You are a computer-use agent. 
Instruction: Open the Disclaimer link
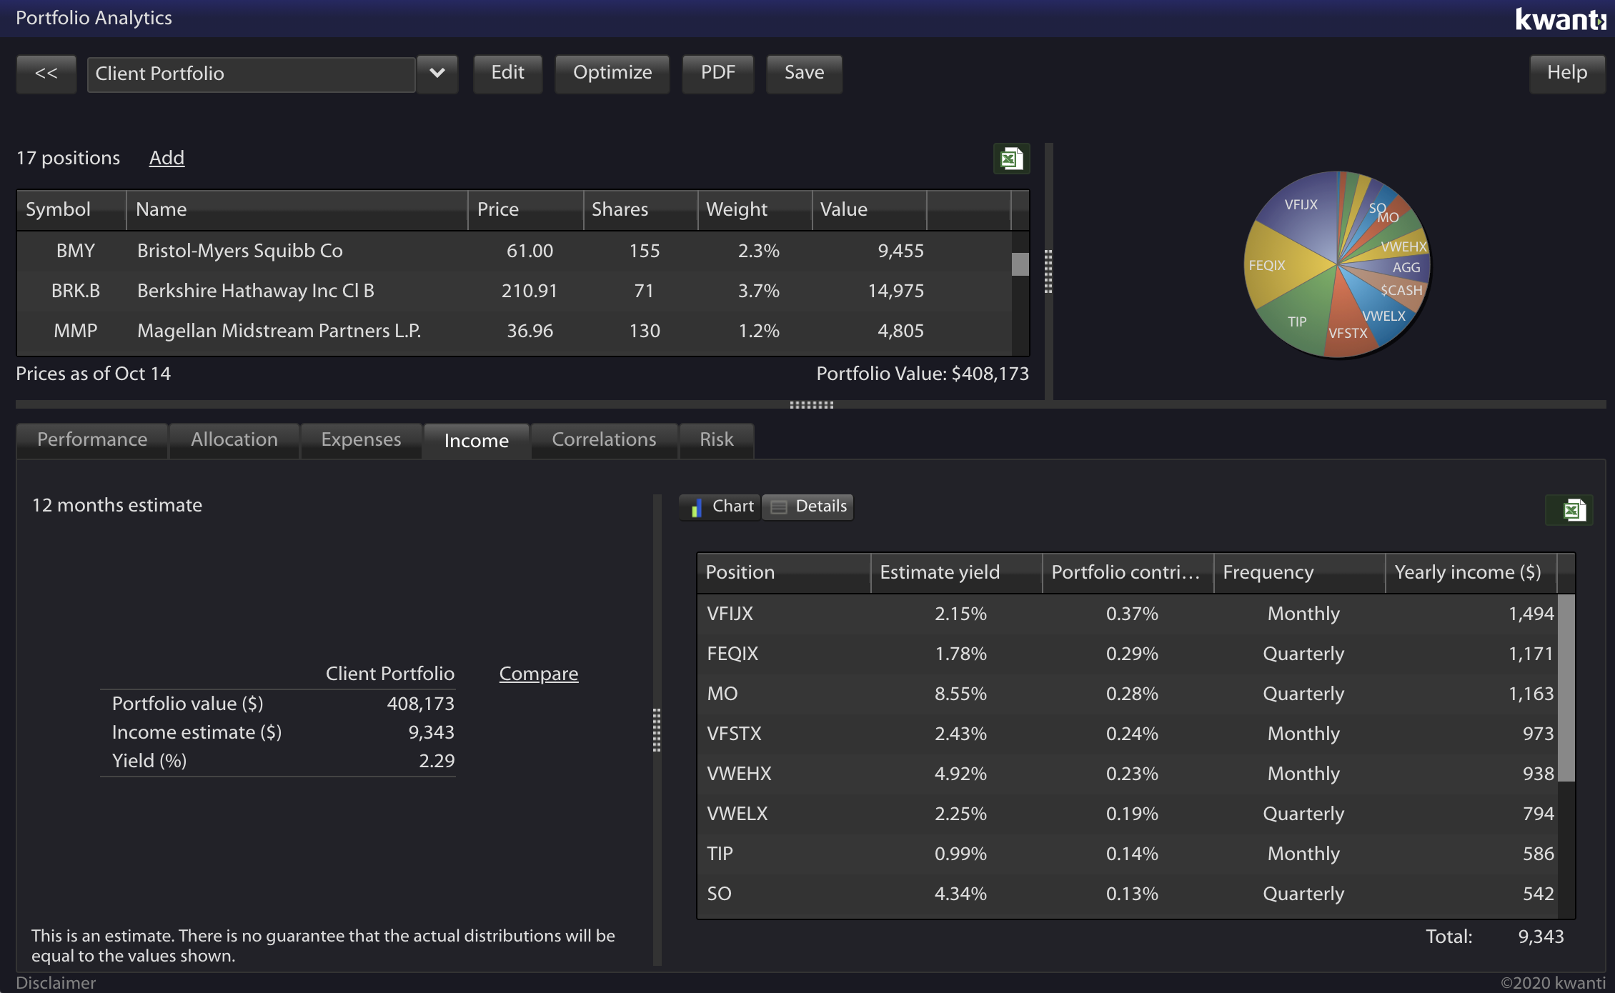[56, 983]
